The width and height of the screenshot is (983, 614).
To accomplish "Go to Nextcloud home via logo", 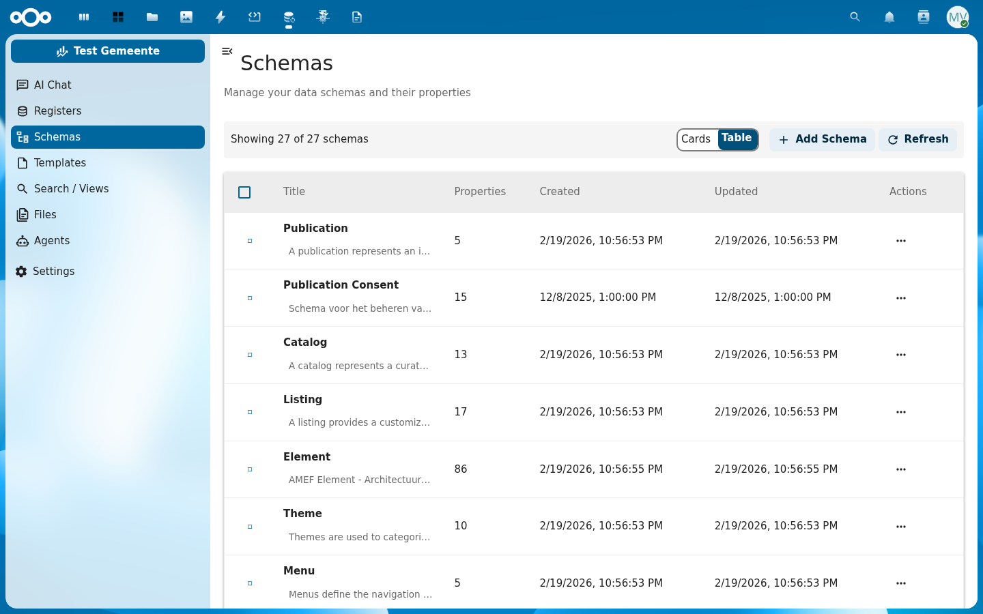I will 31,17.
